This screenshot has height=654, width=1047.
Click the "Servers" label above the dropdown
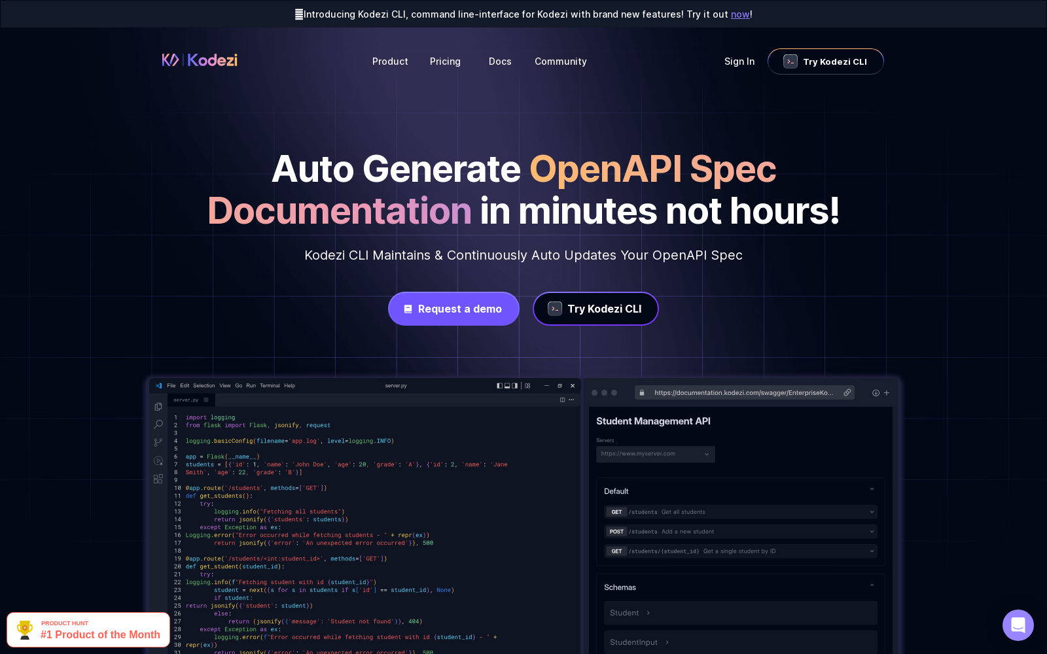(605, 440)
